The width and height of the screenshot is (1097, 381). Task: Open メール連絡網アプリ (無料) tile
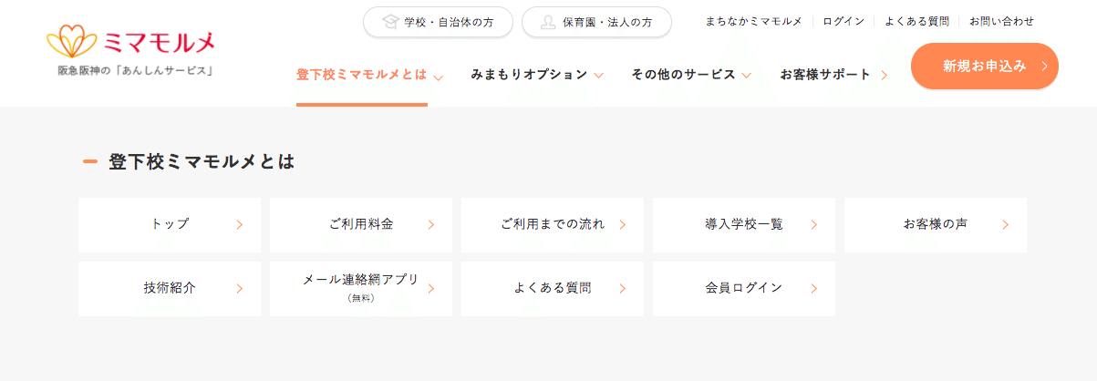pos(361,289)
